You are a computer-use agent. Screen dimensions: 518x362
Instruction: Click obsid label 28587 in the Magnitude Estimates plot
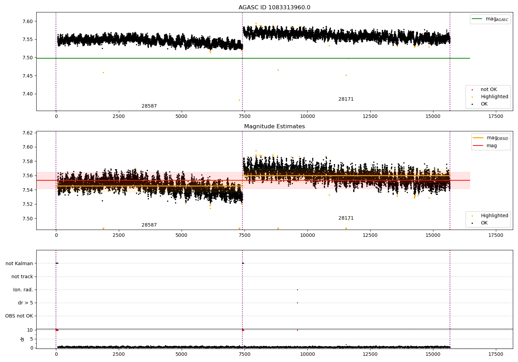(x=149, y=225)
